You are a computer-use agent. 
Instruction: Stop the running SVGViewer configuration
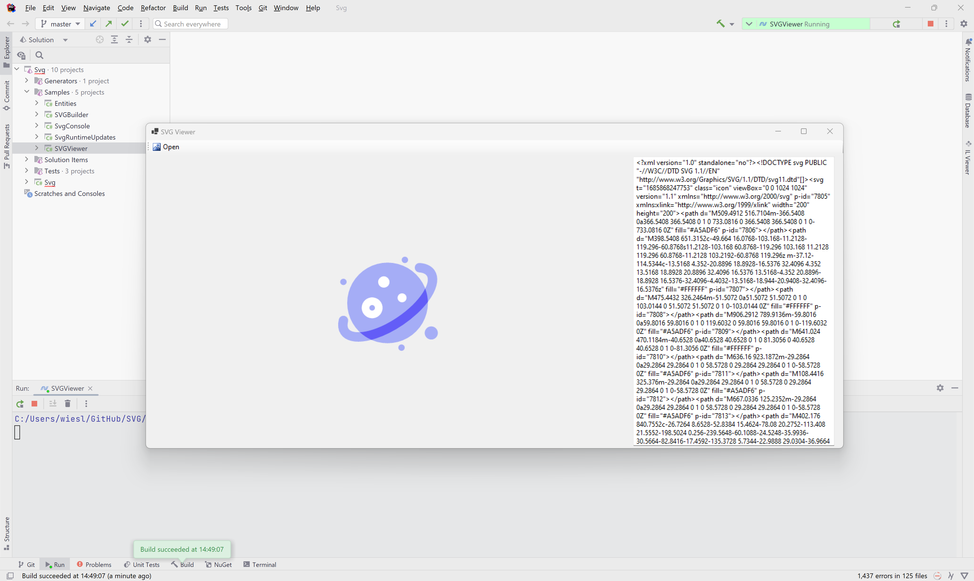pos(930,24)
